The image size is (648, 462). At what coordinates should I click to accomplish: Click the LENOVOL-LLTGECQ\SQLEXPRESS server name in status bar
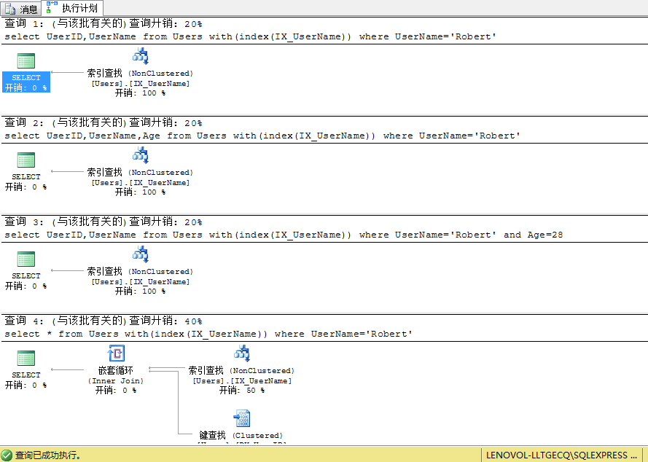[x=561, y=455]
